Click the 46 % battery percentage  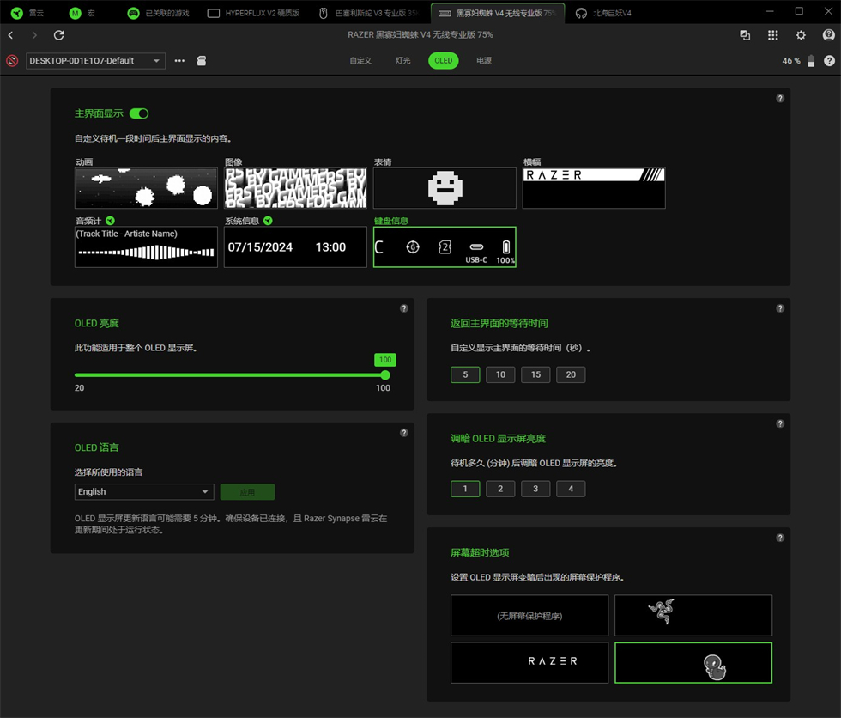point(790,61)
